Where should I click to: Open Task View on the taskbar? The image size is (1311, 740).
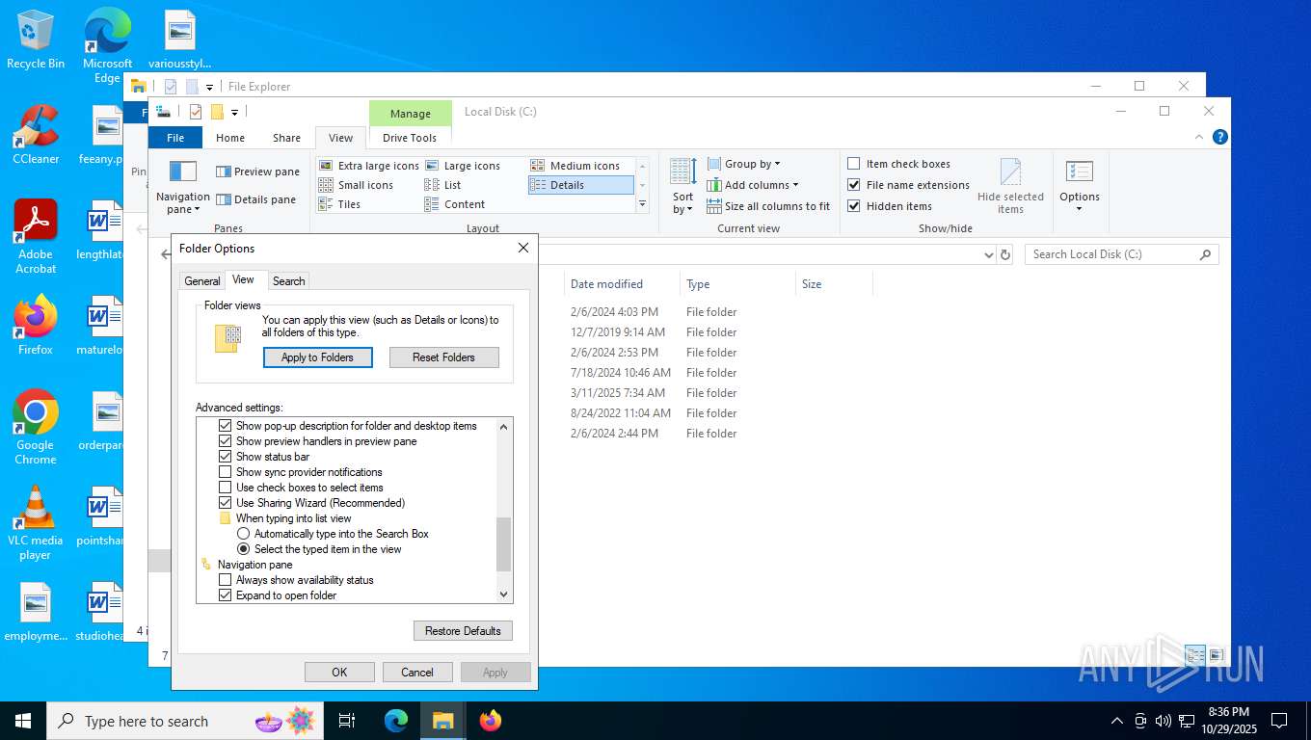pyautogui.click(x=347, y=721)
